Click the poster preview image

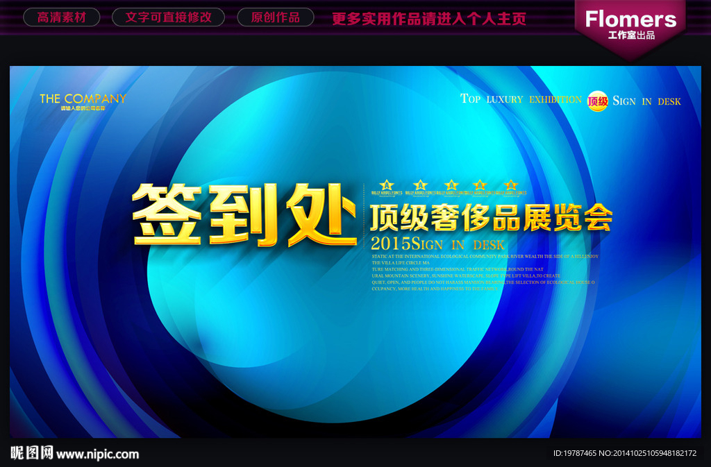(355, 252)
